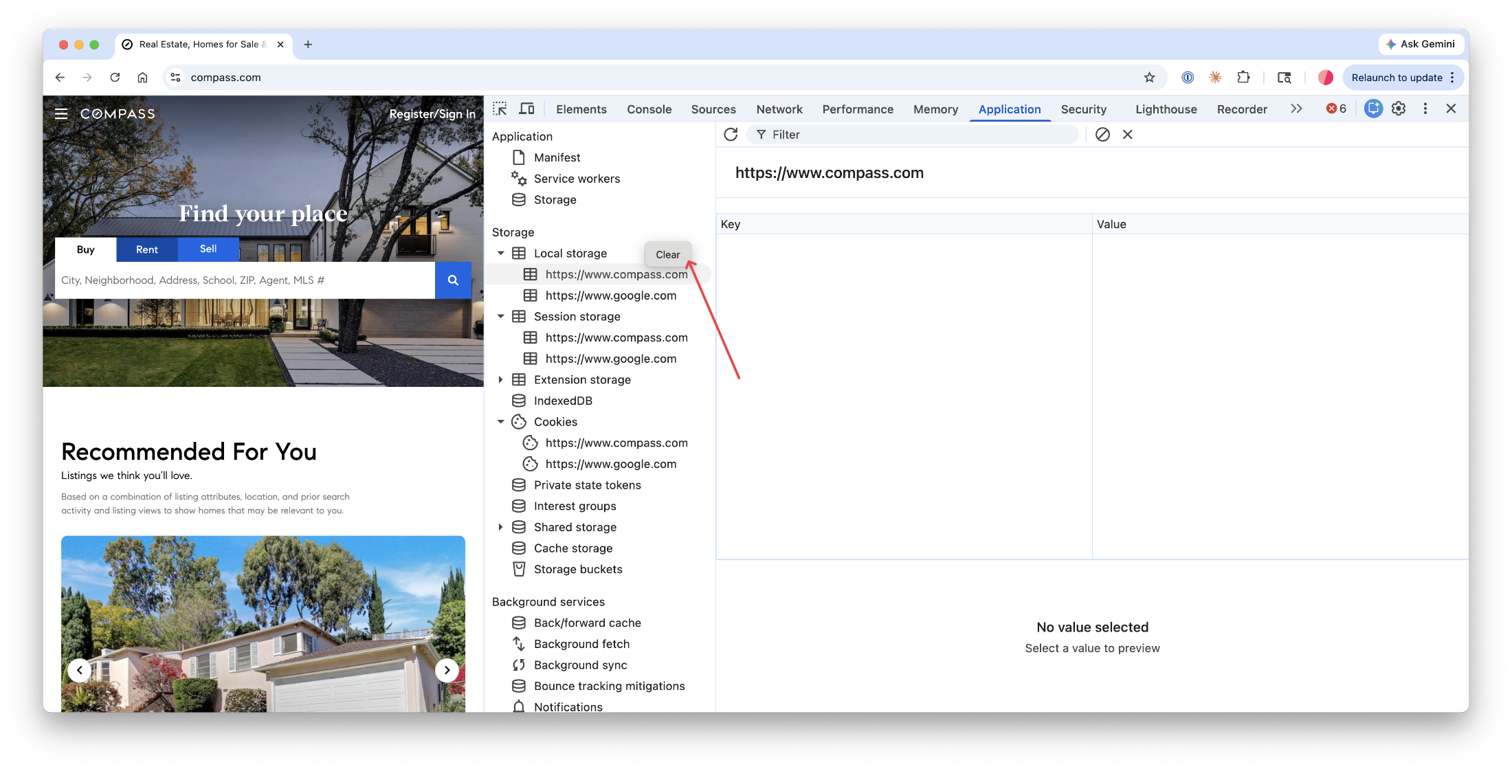Screen dimensions: 1512x769
Task: Click the red error count badge
Action: (1336, 109)
